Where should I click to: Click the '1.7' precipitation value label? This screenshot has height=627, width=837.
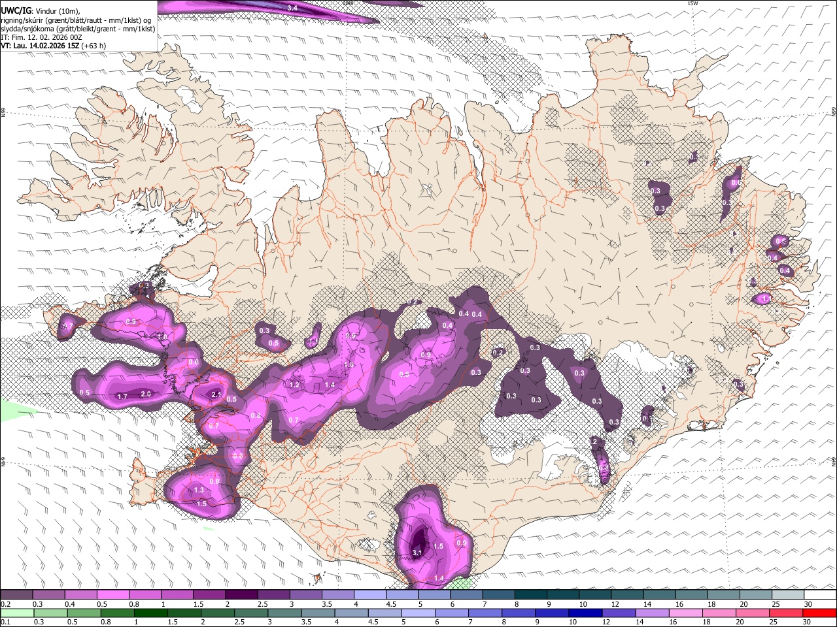(122, 396)
